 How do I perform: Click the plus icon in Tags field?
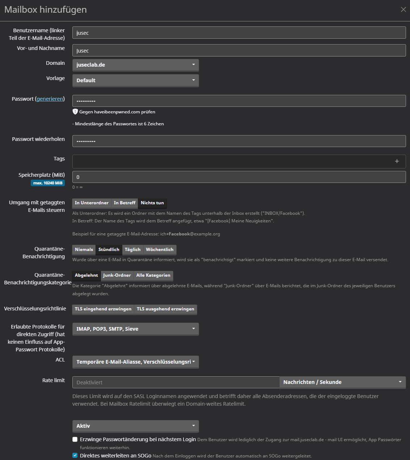coord(397,161)
